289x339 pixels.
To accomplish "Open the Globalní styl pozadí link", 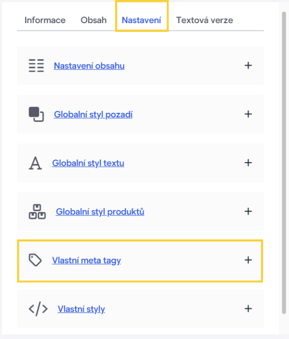I will point(93,115).
